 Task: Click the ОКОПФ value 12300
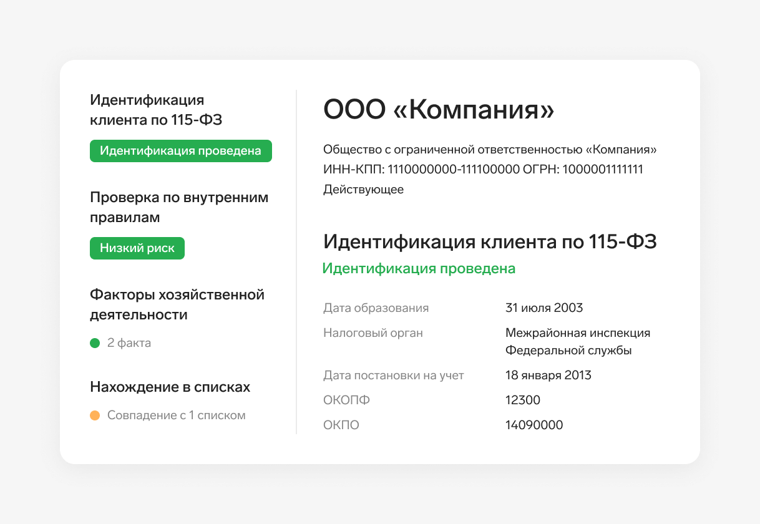523,400
